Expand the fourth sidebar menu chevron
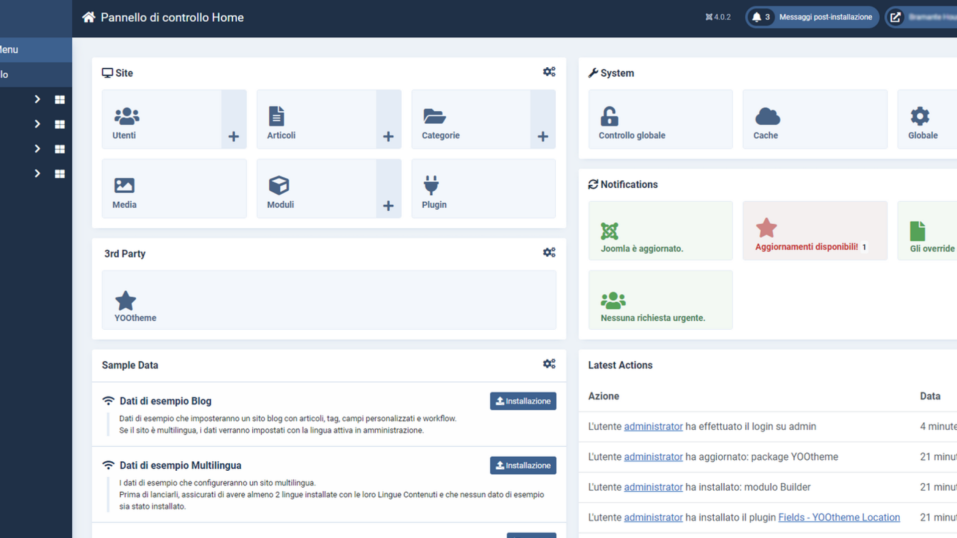This screenshot has width=957, height=538. 37,173
